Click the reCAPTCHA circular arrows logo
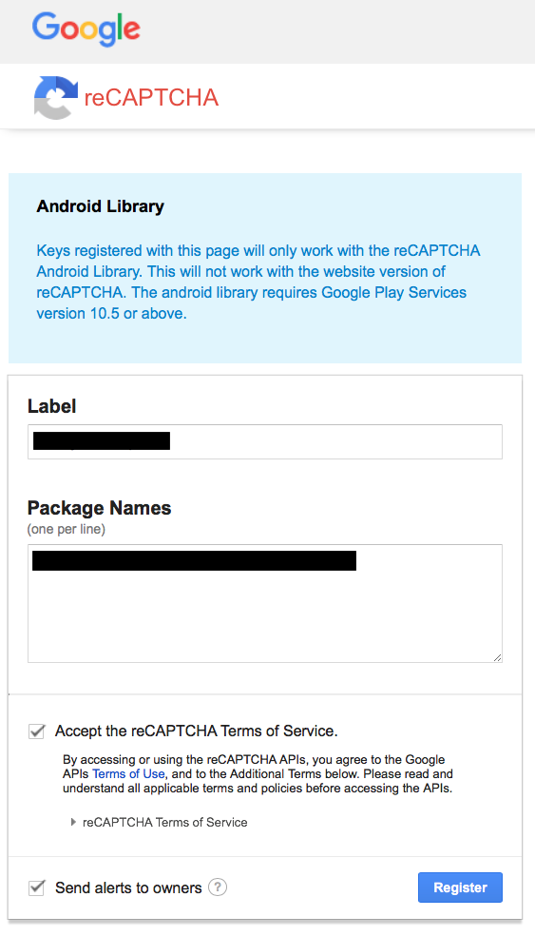Image resolution: width=535 pixels, height=936 pixels. click(x=55, y=98)
